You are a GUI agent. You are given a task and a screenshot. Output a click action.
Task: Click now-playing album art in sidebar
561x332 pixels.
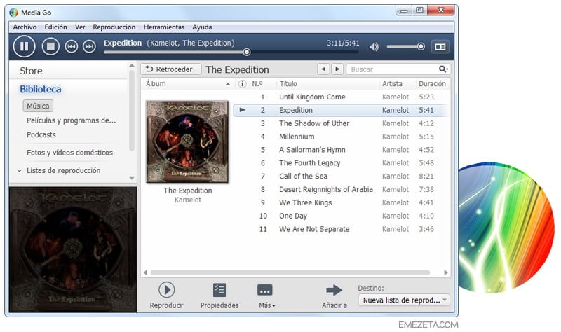(73, 250)
